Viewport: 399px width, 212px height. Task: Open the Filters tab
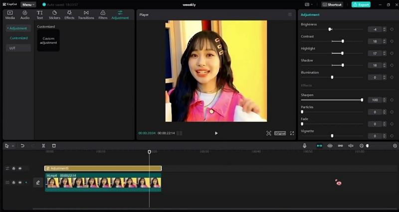click(x=103, y=15)
